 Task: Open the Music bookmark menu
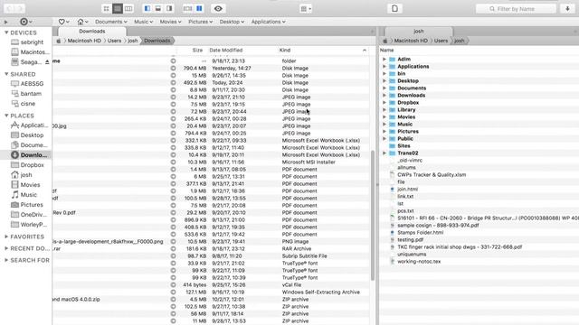tap(143, 22)
